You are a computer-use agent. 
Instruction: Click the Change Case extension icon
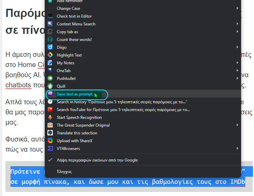[50, 8]
